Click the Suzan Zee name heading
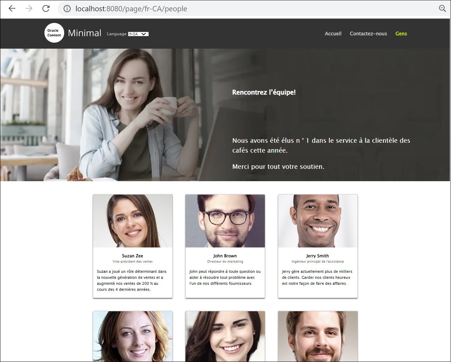 (x=133, y=256)
